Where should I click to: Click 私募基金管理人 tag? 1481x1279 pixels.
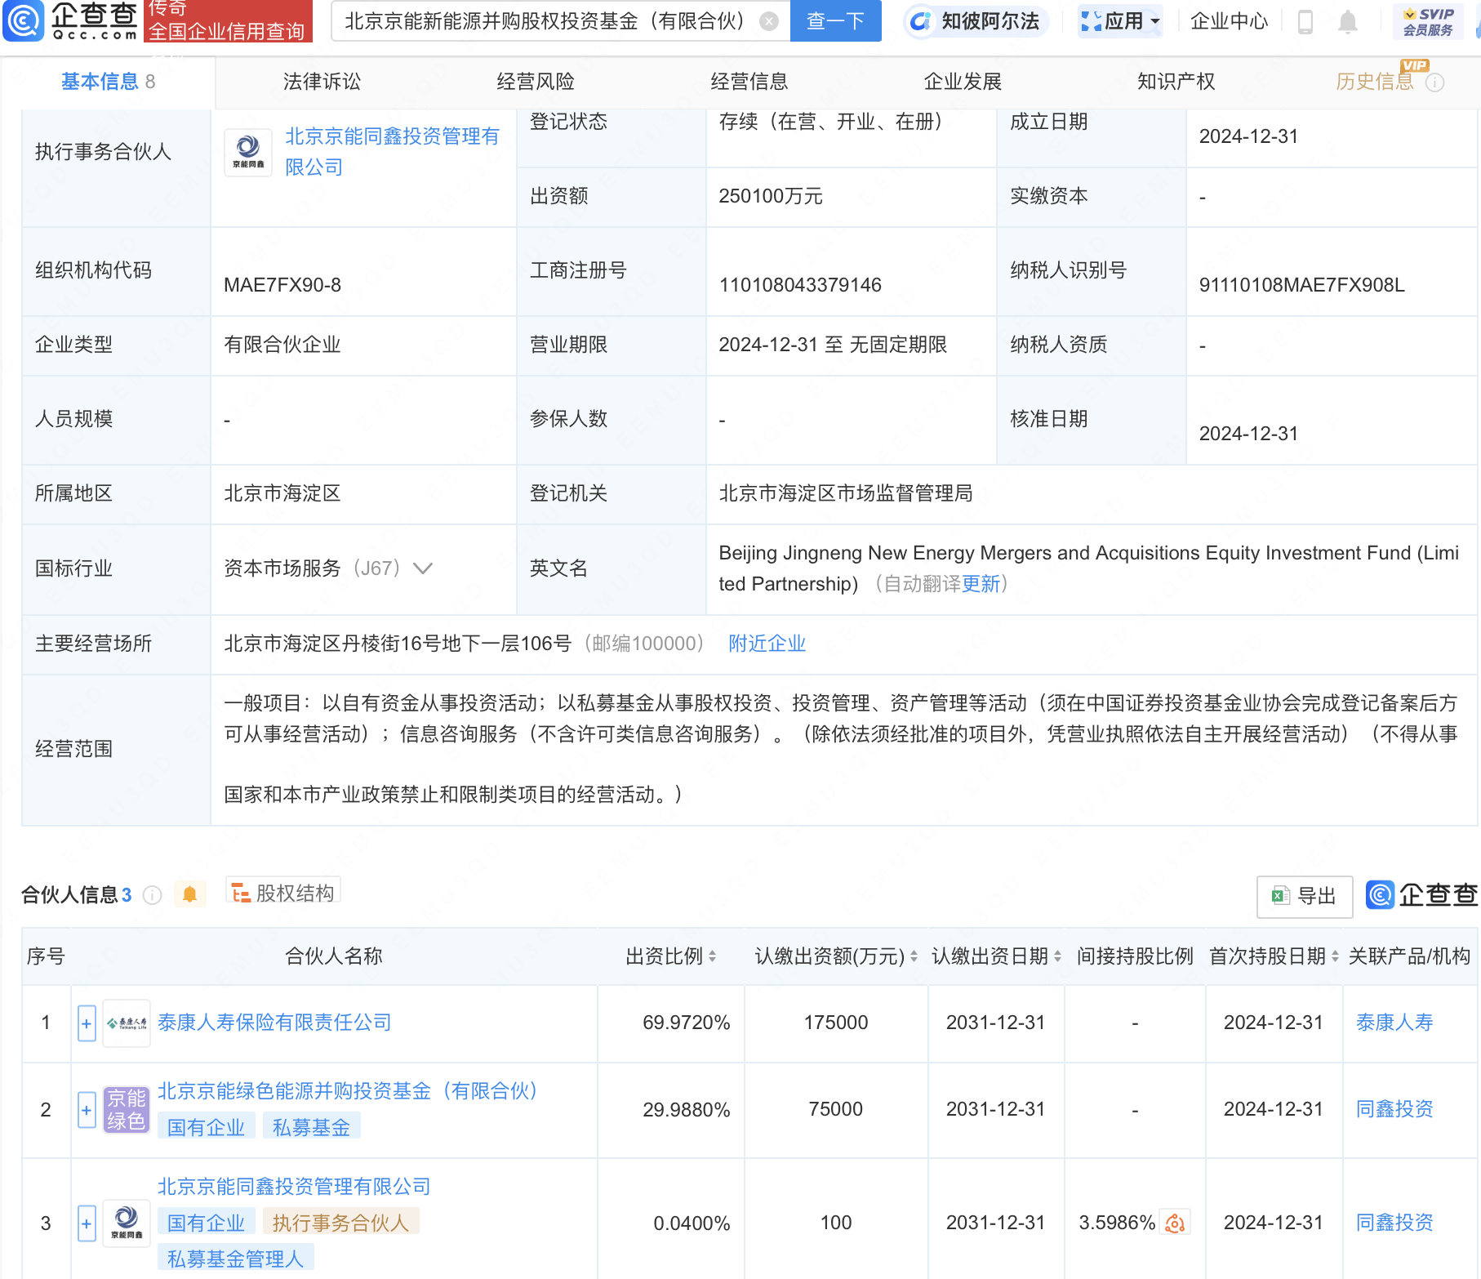click(235, 1259)
